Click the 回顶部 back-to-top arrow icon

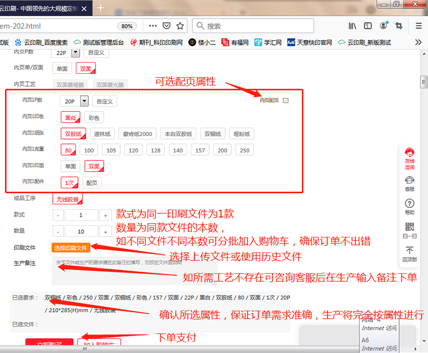point(409,249)
